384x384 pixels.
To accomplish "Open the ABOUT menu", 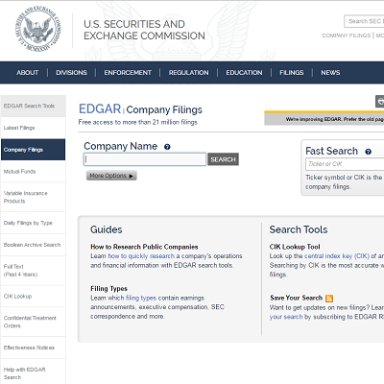I will (x=28, y=73).
